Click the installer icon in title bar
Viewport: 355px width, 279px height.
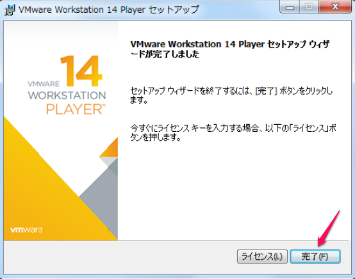tap(10, 10)
